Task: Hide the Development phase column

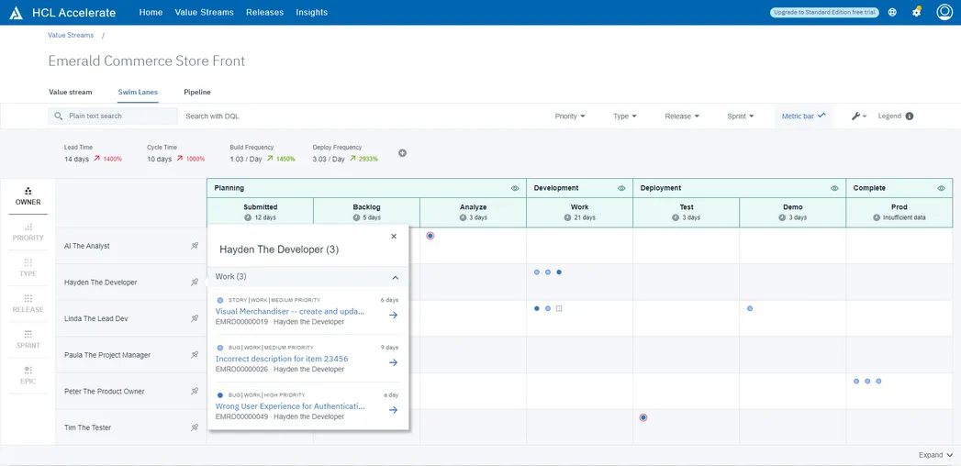Action: (x=621, y=188)
